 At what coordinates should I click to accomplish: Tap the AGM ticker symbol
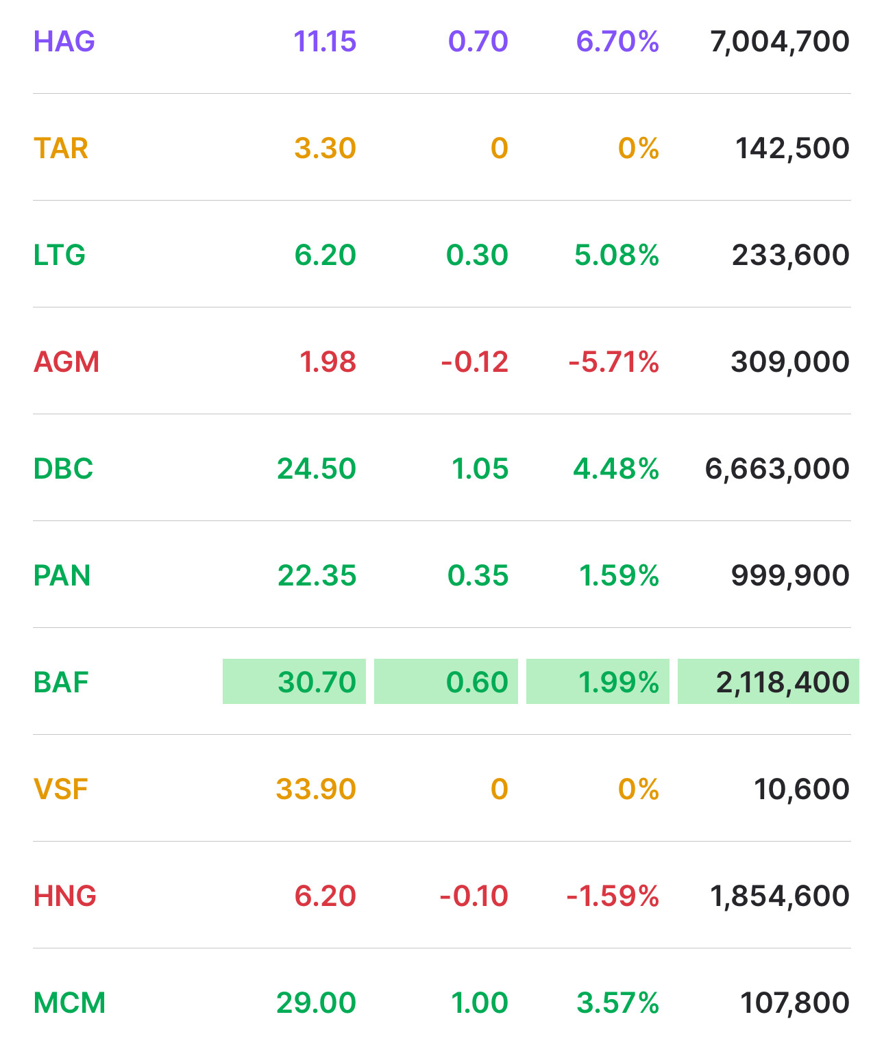66,362
